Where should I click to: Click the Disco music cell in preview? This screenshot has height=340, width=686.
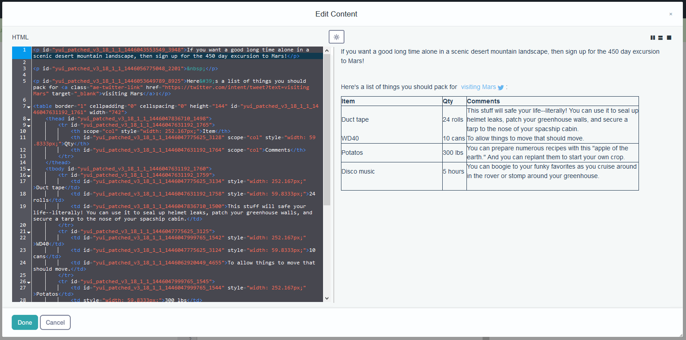coord(392,171)
